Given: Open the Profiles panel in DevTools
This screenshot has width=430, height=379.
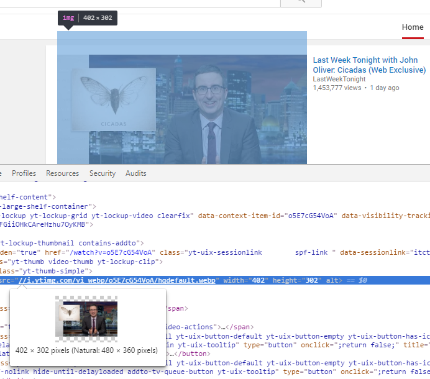Looking at the screenshot, I should pos(24,173).
